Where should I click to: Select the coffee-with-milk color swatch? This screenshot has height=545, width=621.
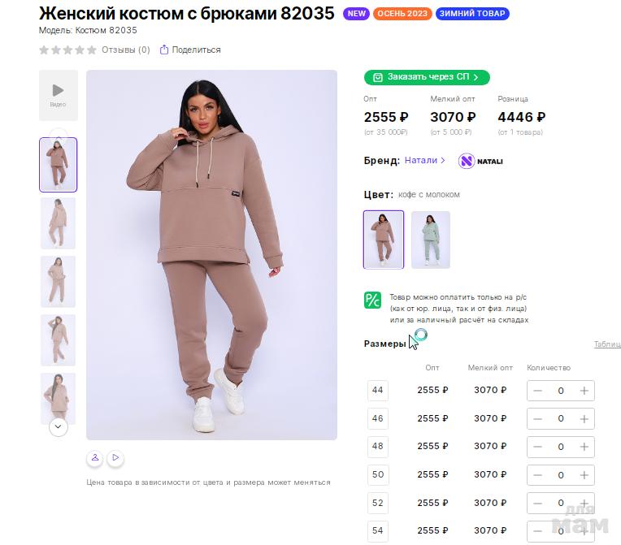click(384, 240)
